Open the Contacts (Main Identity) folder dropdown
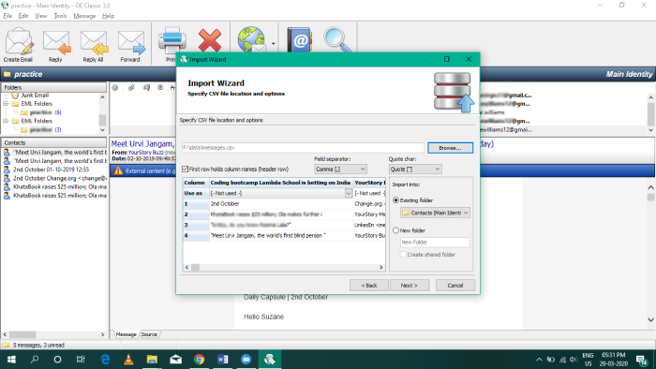The height and width of the screenshot is (369, 656). click(435, 213)
